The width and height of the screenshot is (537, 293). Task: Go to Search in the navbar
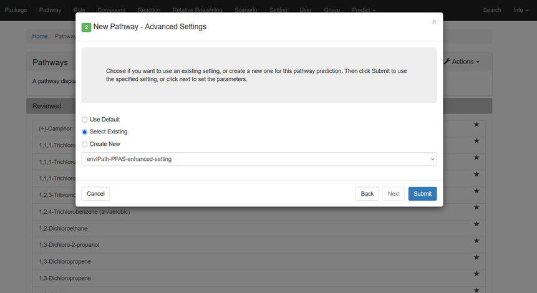(491, 10)
